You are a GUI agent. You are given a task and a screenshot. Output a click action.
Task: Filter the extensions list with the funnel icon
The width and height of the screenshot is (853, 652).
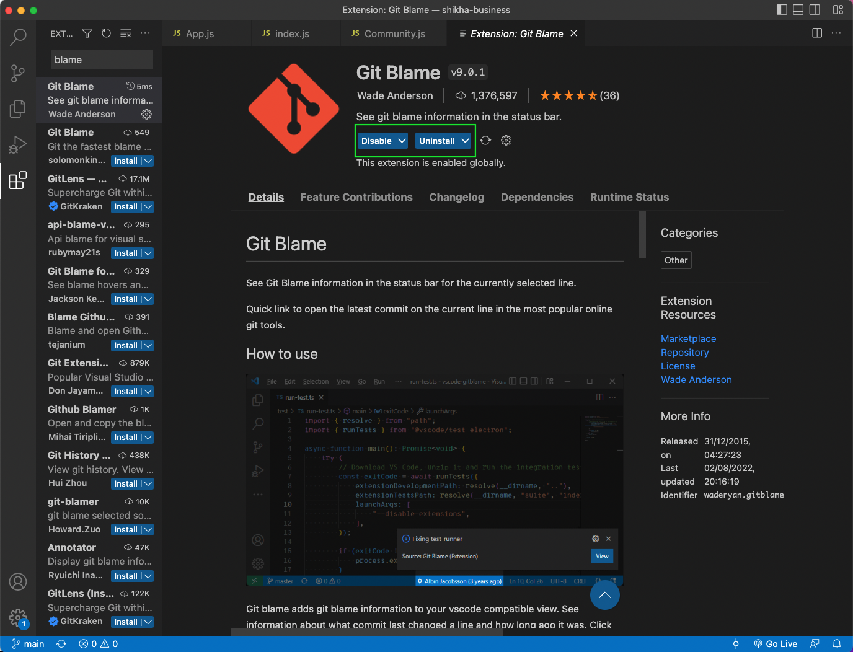87,33
